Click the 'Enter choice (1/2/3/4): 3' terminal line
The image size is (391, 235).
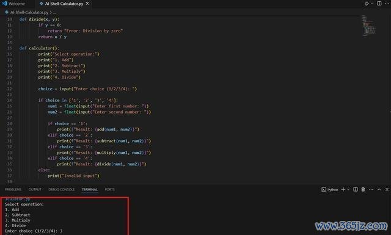pos(34,231)
